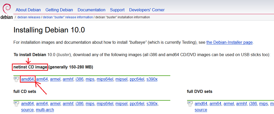Download netinst ppc64el image
The width and height of the screenshot is (274, 114).
tap(137, 79)
